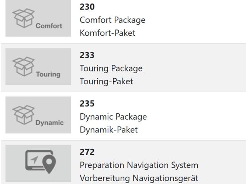Image resolution: width=246 pixels, height=184 pixels.
Task: Select the German text "Dynamik-Paket"
Action: [108, 130]
